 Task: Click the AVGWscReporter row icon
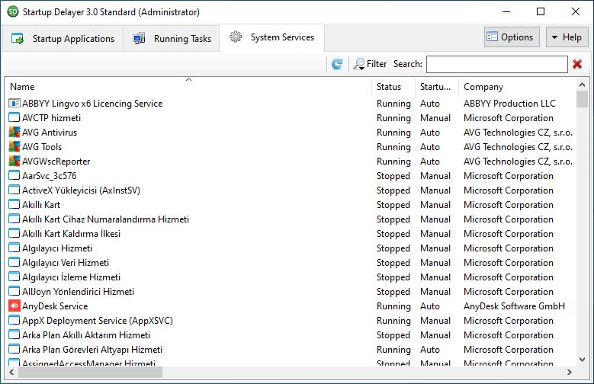(x=14, y=162)
